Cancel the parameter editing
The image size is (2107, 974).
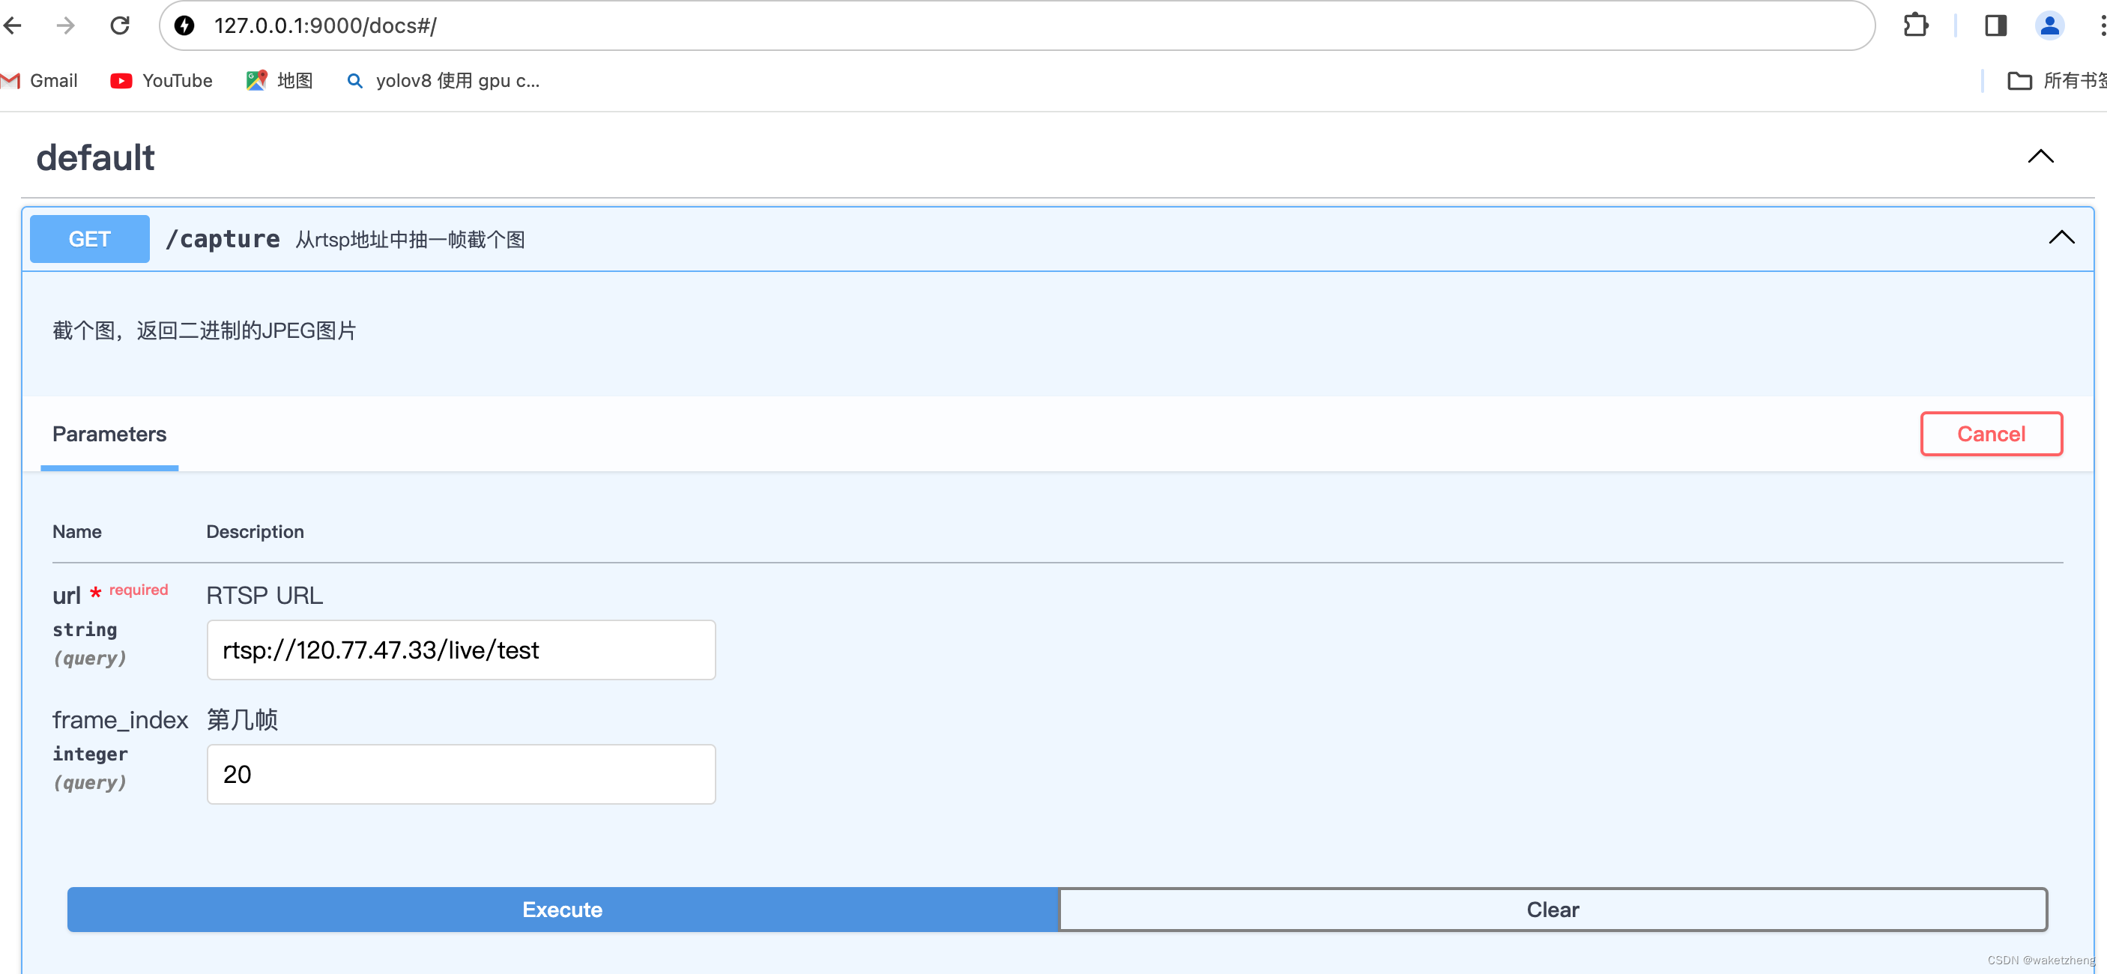[x=1991, y=435]
